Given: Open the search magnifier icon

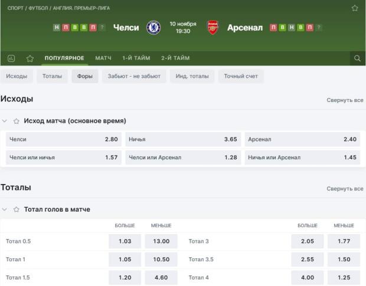Looking at the screenshot, I should coord(357,58).
